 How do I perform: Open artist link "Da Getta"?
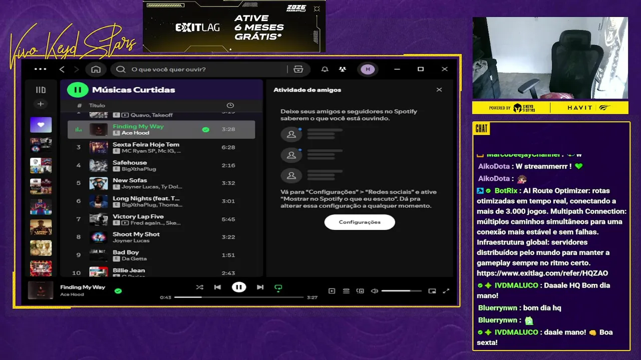(x=134, y=258)
